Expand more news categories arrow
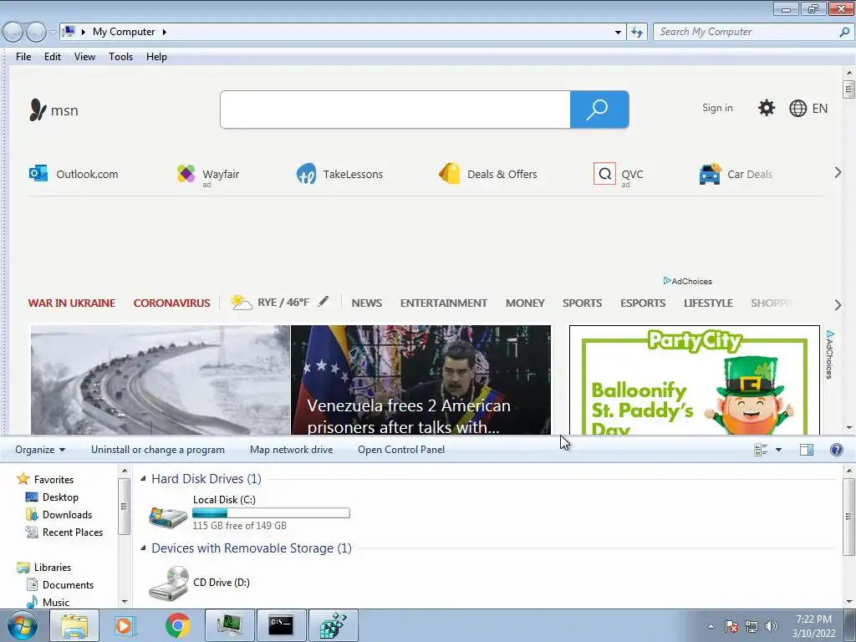 [x=838, y=304]
